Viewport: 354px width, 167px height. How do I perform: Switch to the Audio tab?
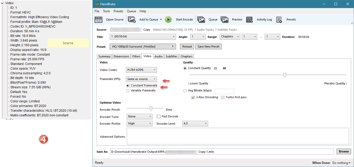coord(158,56)
